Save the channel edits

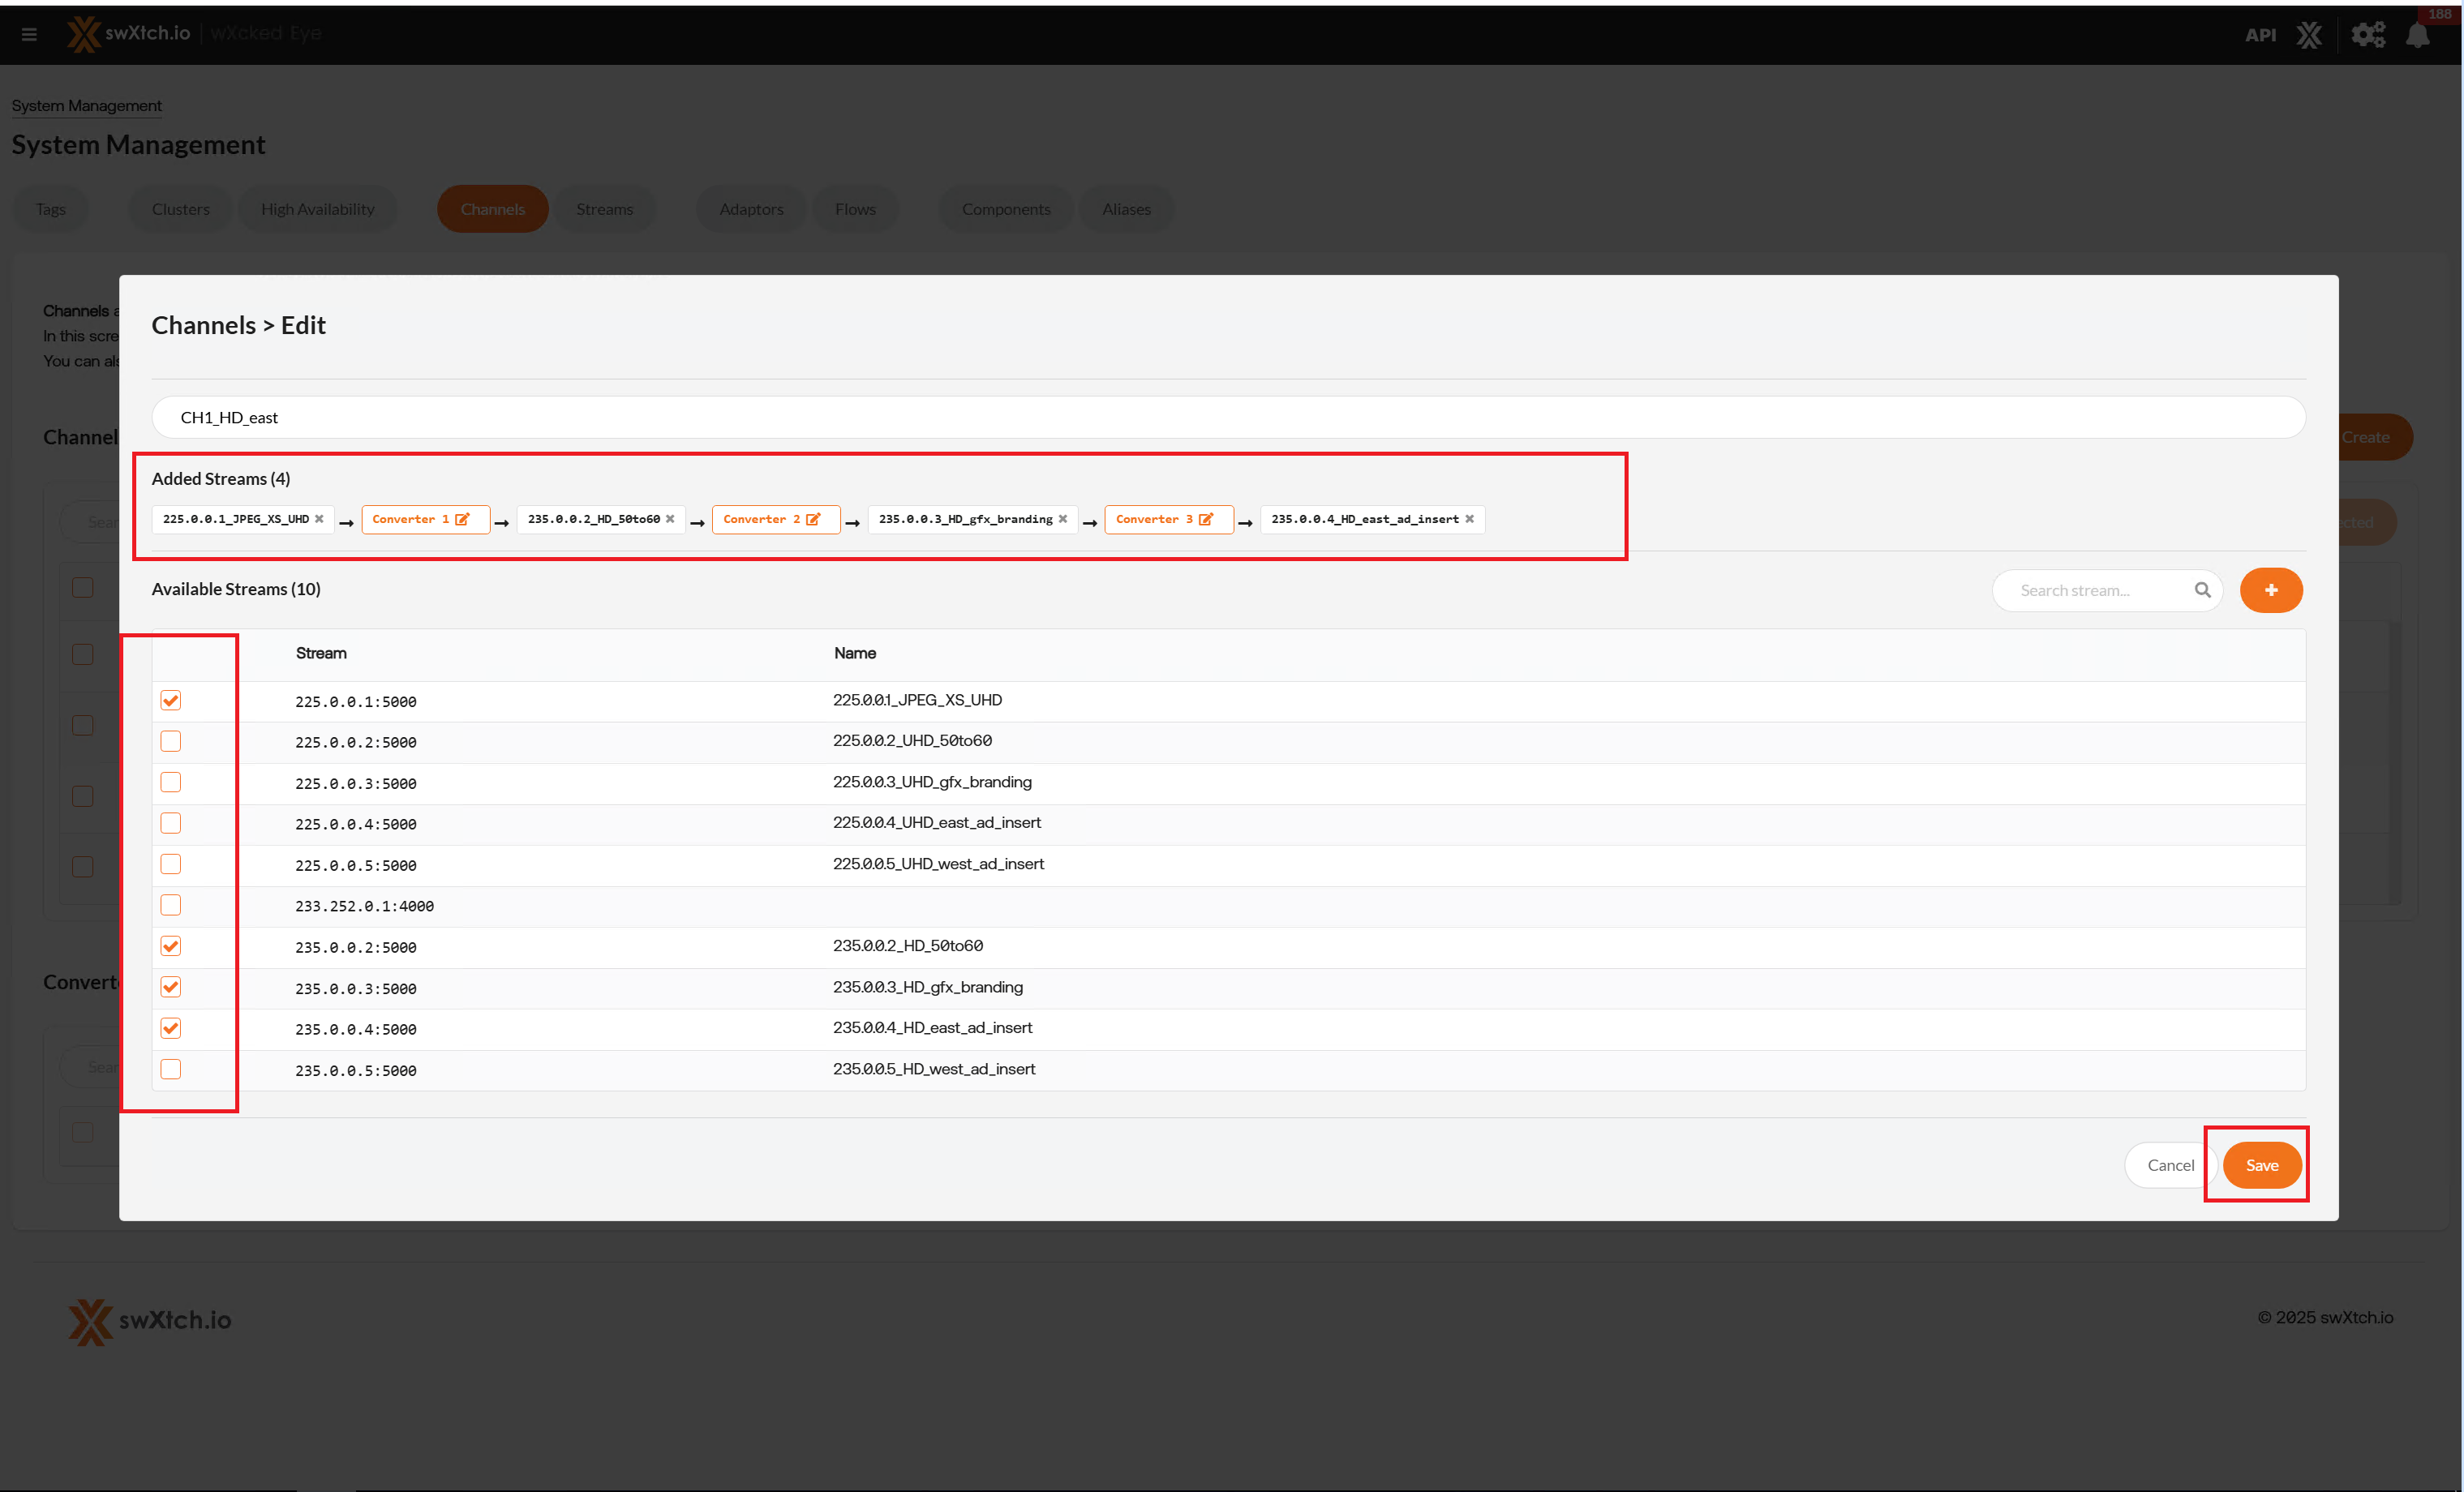click(x=2261, y=1165)
